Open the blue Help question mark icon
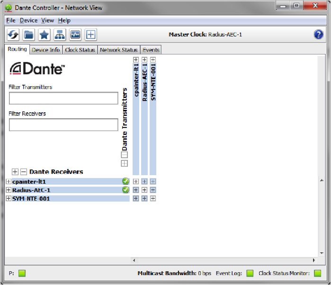The image size is (331, 285). coord(319,34)
